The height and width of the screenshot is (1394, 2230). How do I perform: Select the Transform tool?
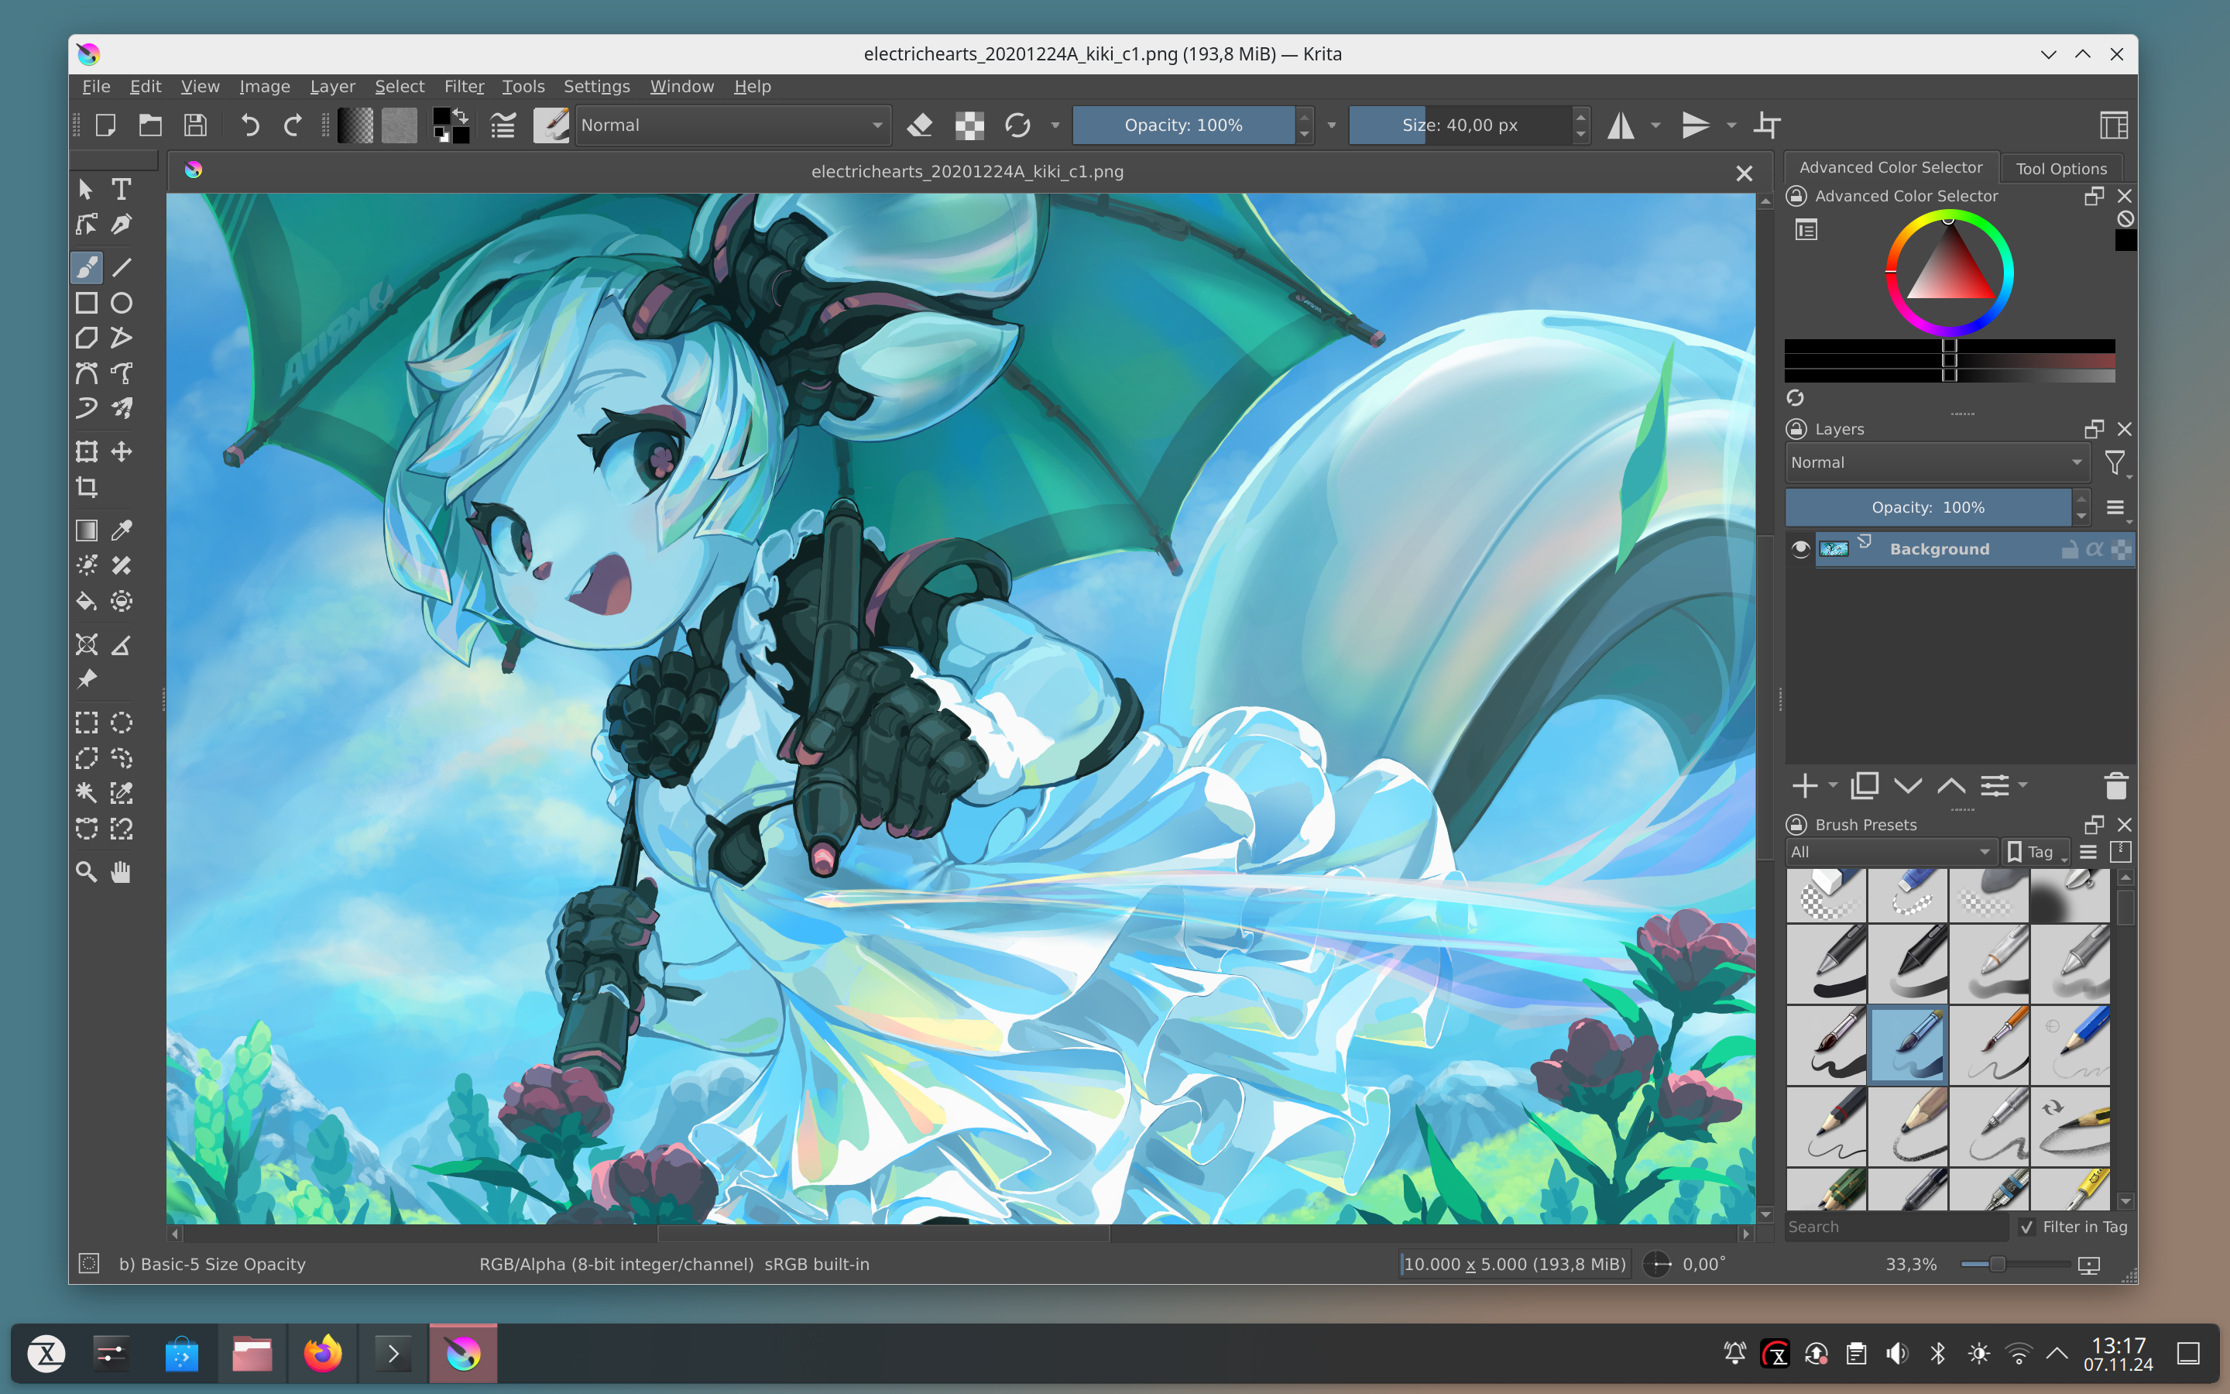click(87, 452)
